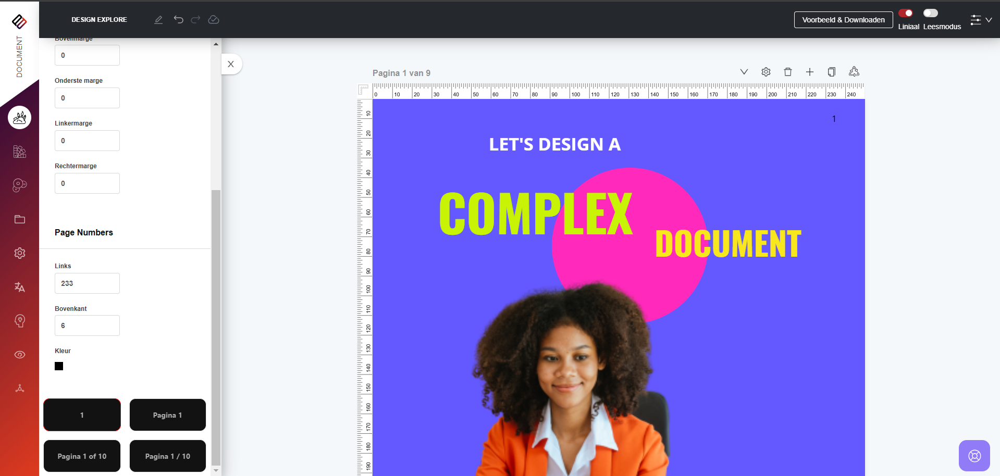
Task: Open the black Kleur color swatch
Action: pos(59,366)
